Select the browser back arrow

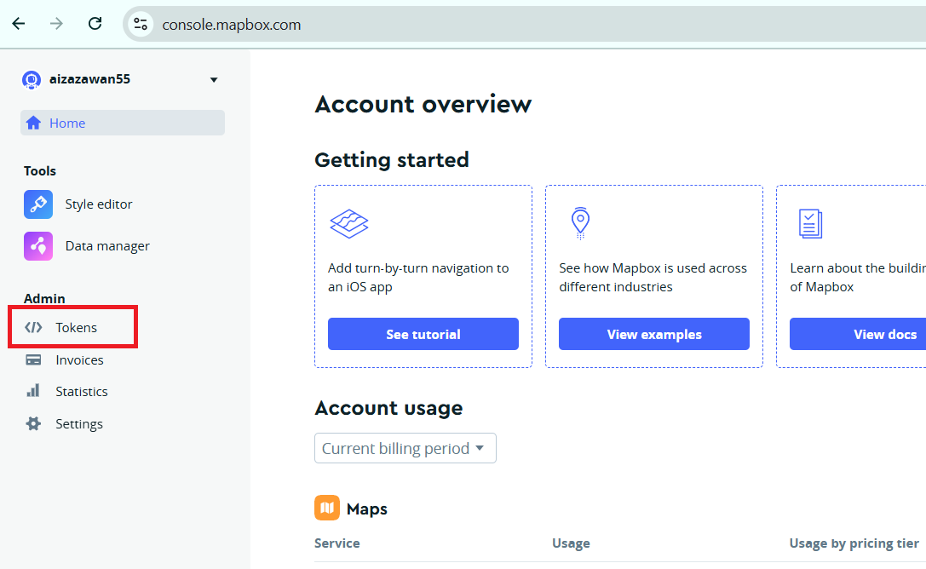[x=18, y=24]
